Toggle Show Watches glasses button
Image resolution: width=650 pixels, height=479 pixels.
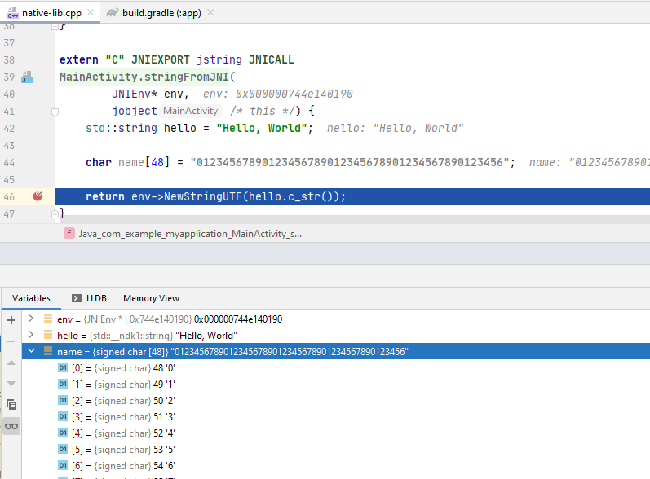coord(11,426)
